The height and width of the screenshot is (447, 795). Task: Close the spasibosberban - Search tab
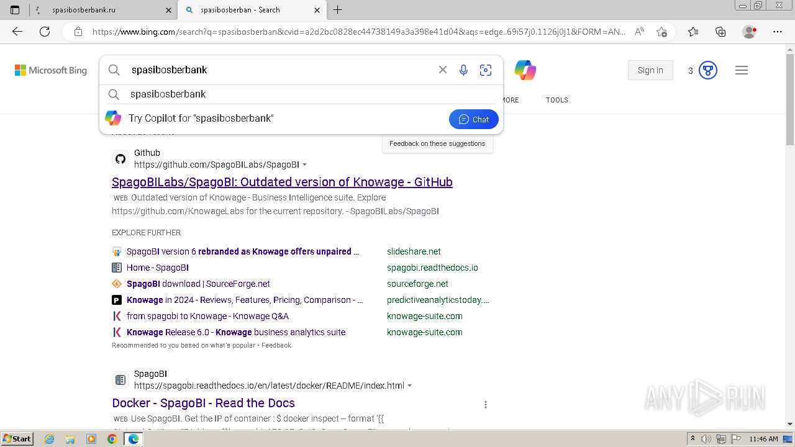[317, 10]
